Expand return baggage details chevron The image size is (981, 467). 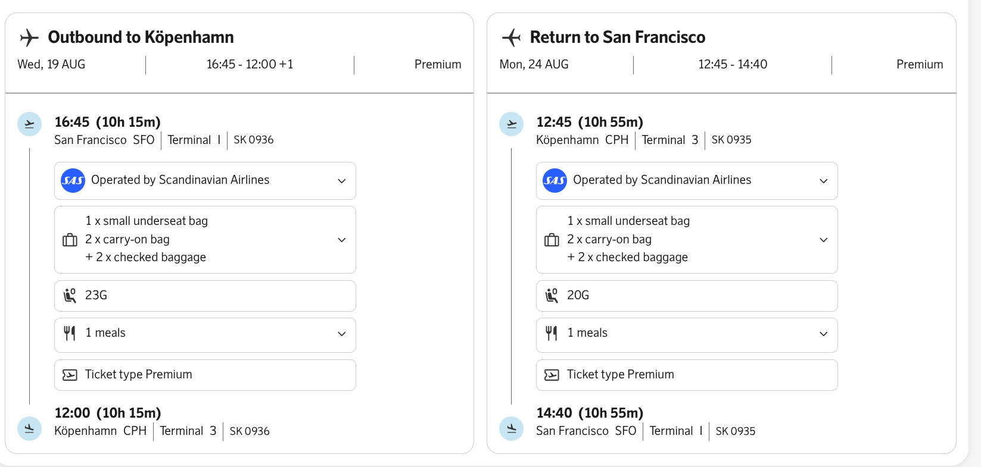tap(824, 240)
